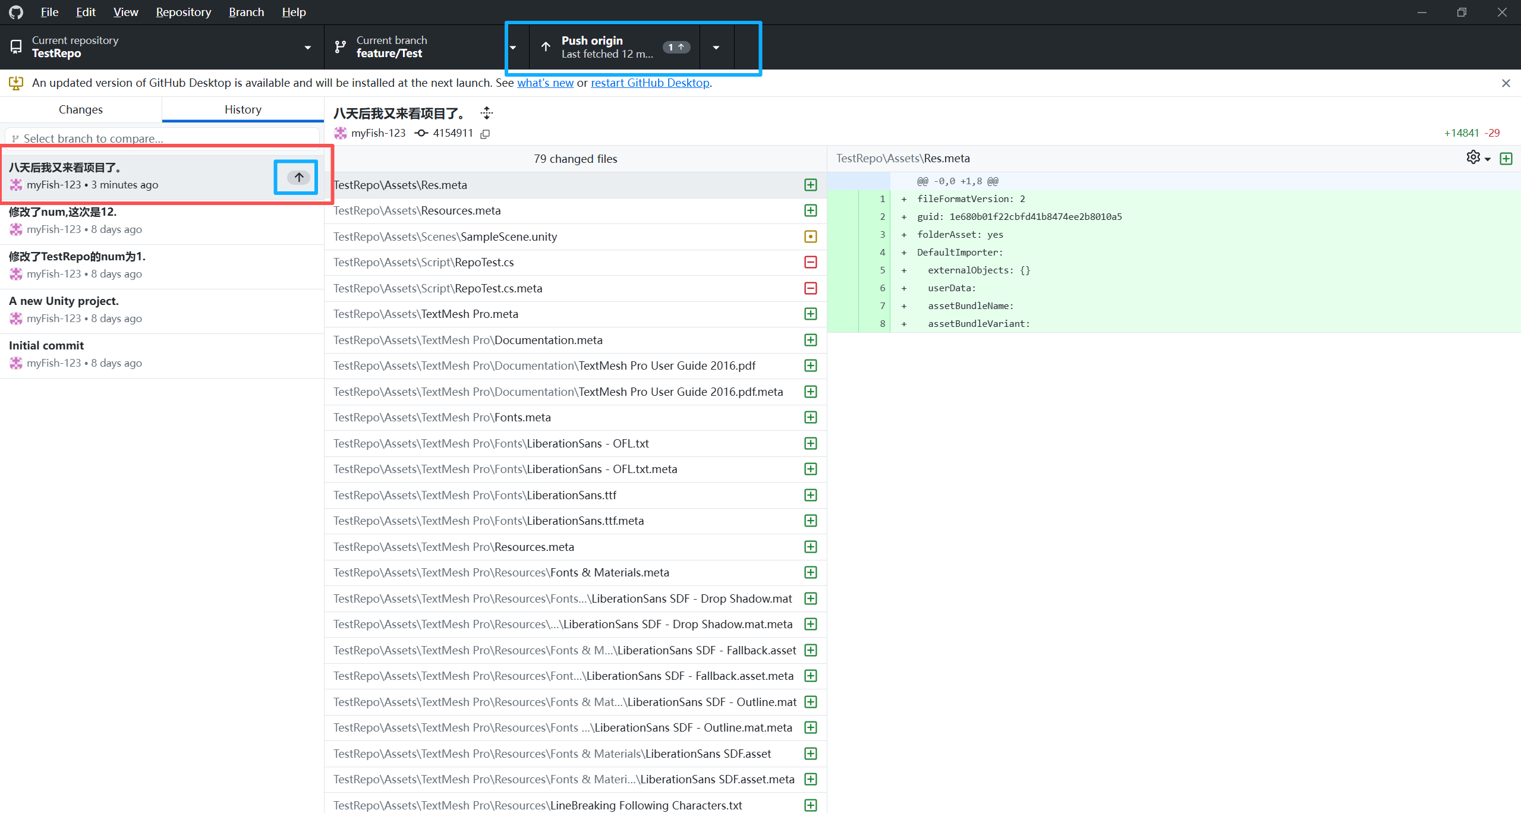Select the file Fonts.meta
1521x813 pixels.
(575, 417)
